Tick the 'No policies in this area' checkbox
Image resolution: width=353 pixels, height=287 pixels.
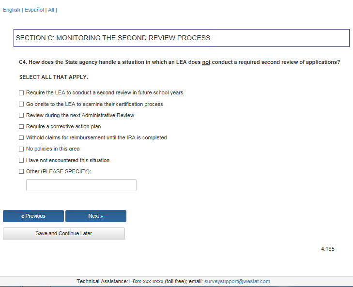pos(21,149)
